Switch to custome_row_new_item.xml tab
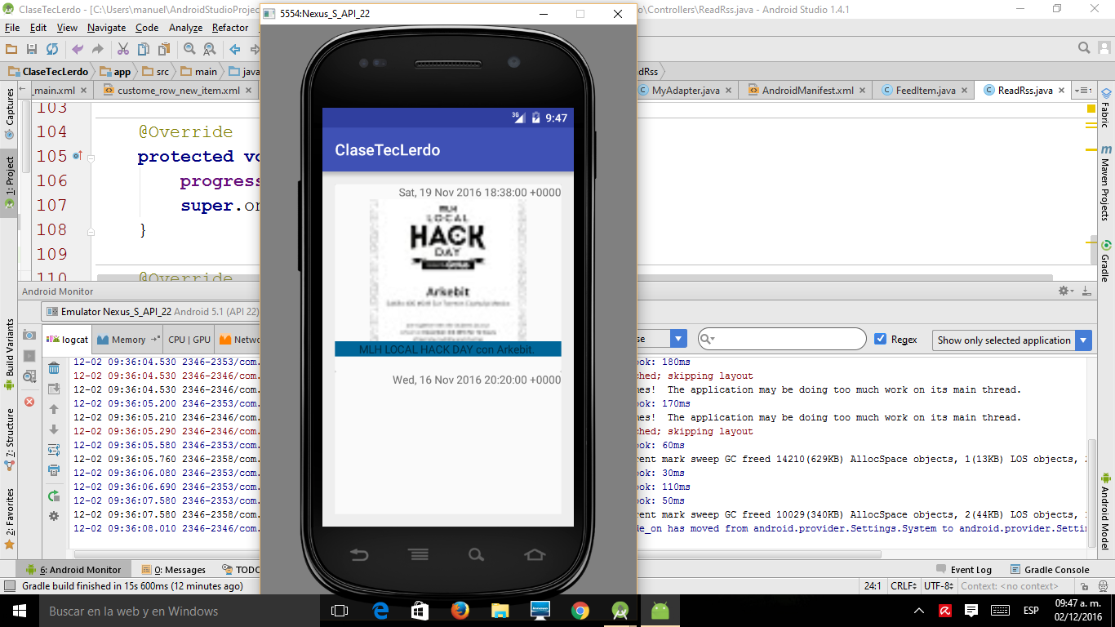The image size is (1115, 627). coord(177,91)
